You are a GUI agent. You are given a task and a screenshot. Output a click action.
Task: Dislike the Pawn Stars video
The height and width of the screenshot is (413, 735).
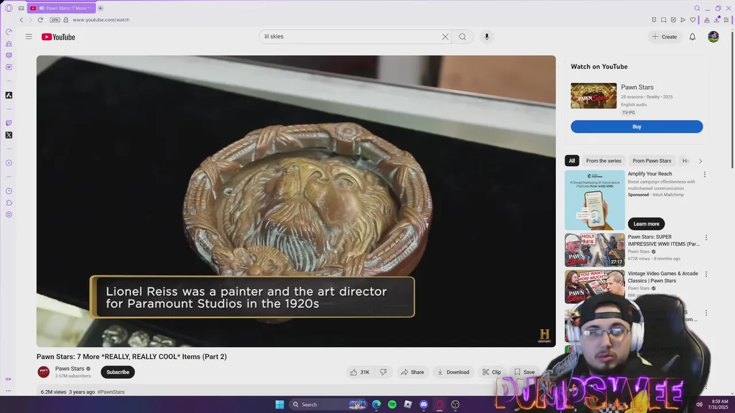click(383, 372)
